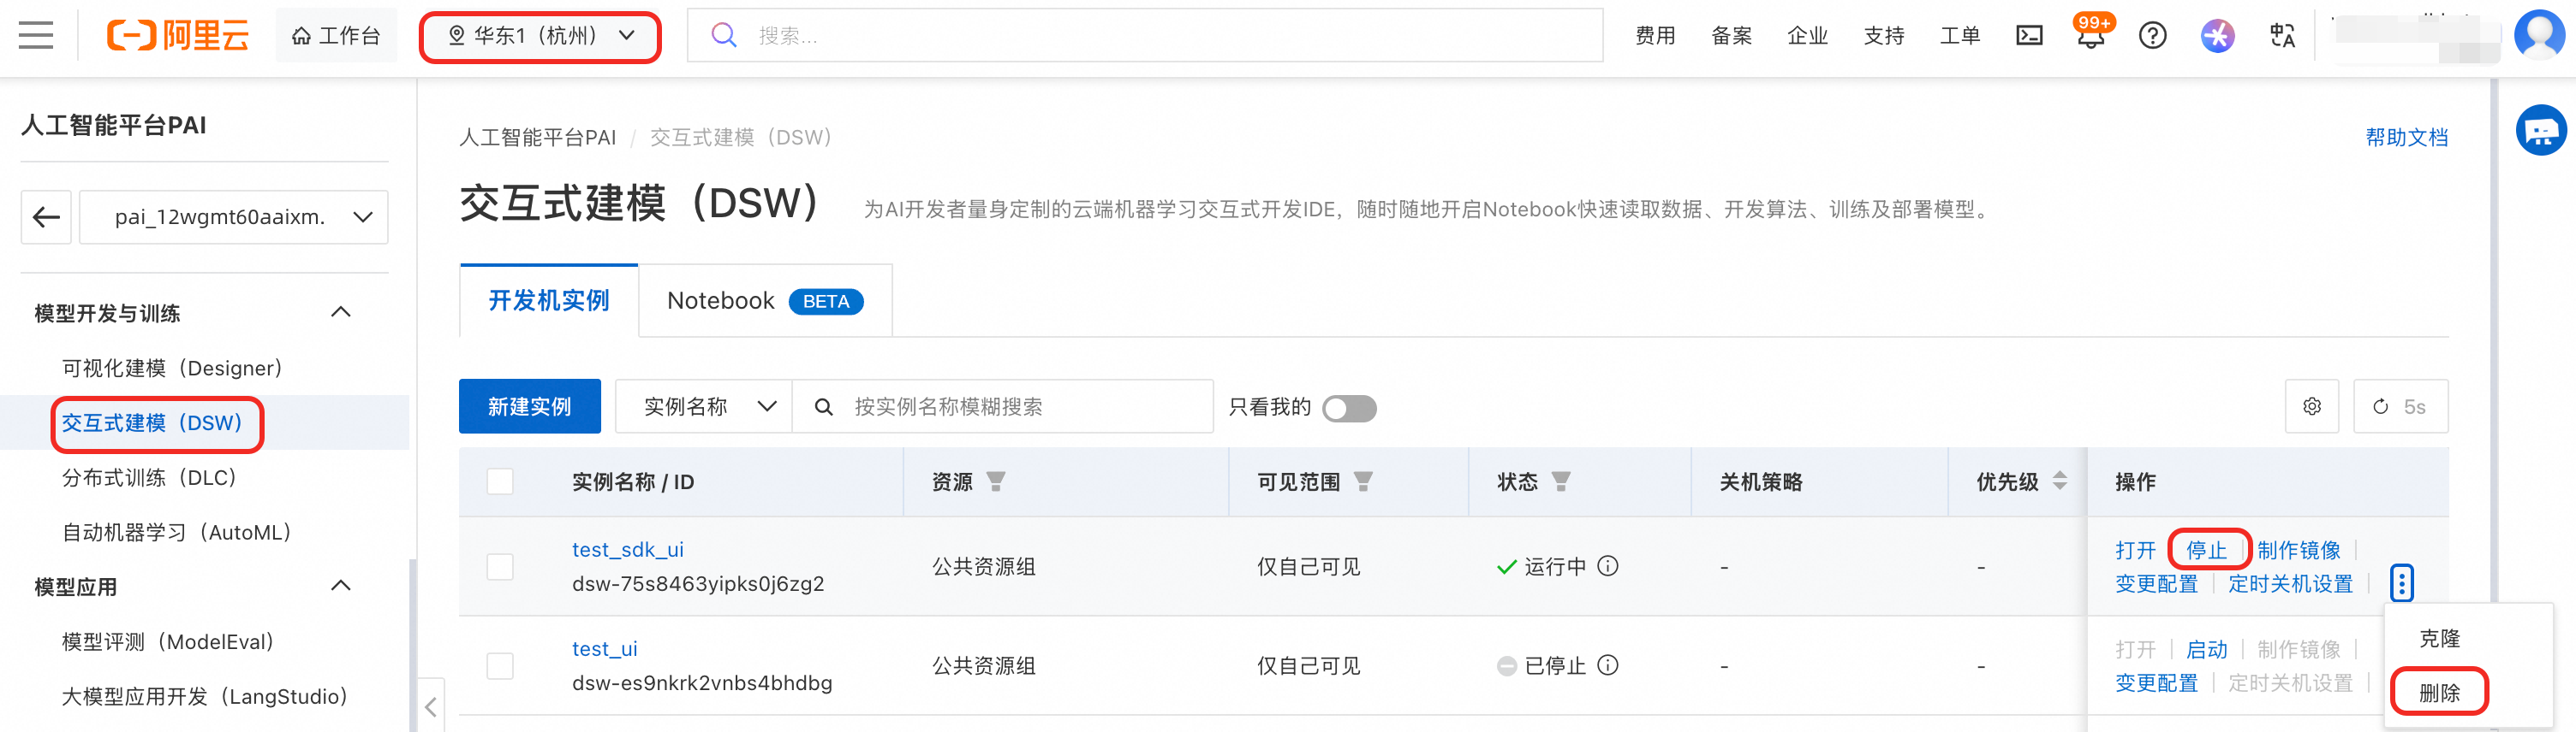Click the three-dot more actions icon
The image size is (2576, 732).
coord(2401,583)
